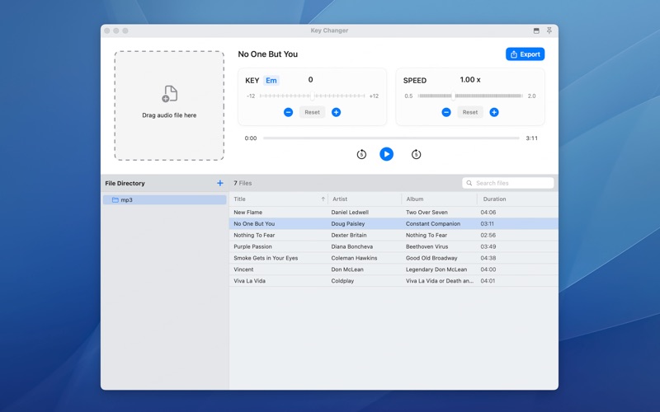Select the mp3 folder

point(164,199)
